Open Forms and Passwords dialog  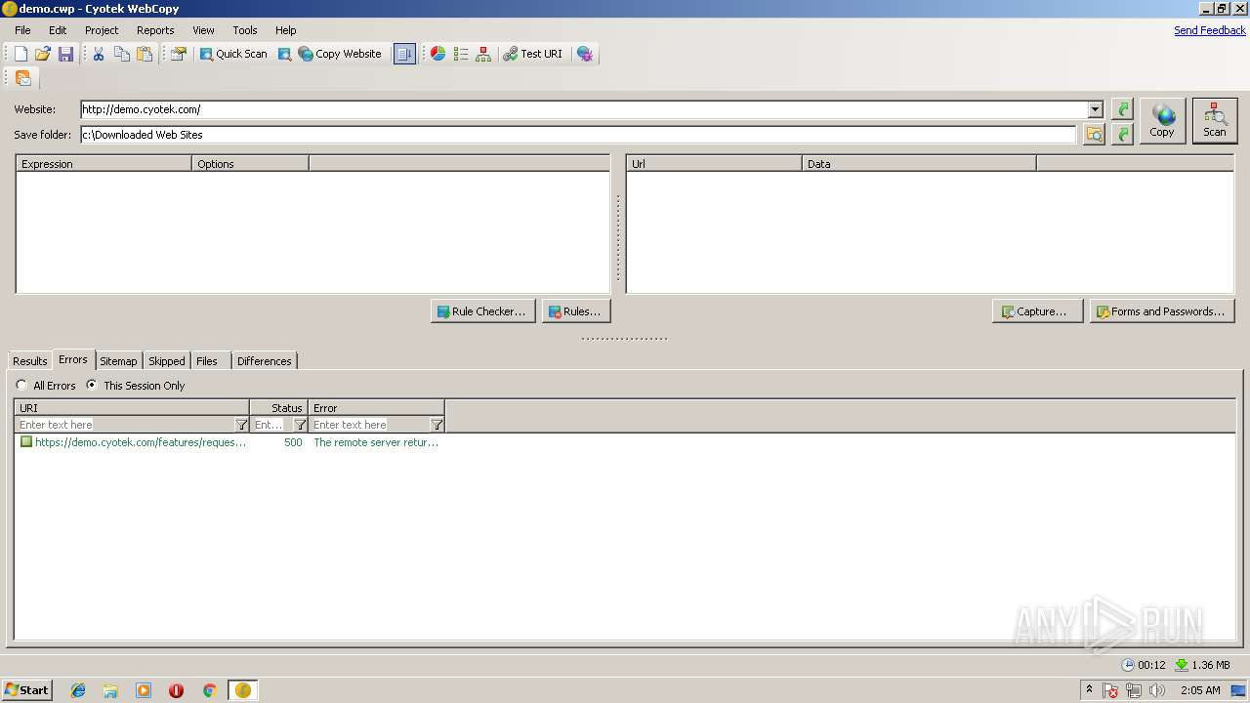tap(1162, 311)
